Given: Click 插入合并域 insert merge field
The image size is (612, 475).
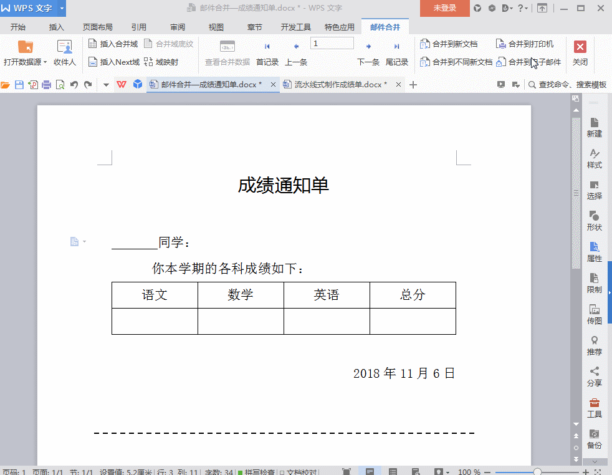Looking at the screenshot, I should coord(113,44).
